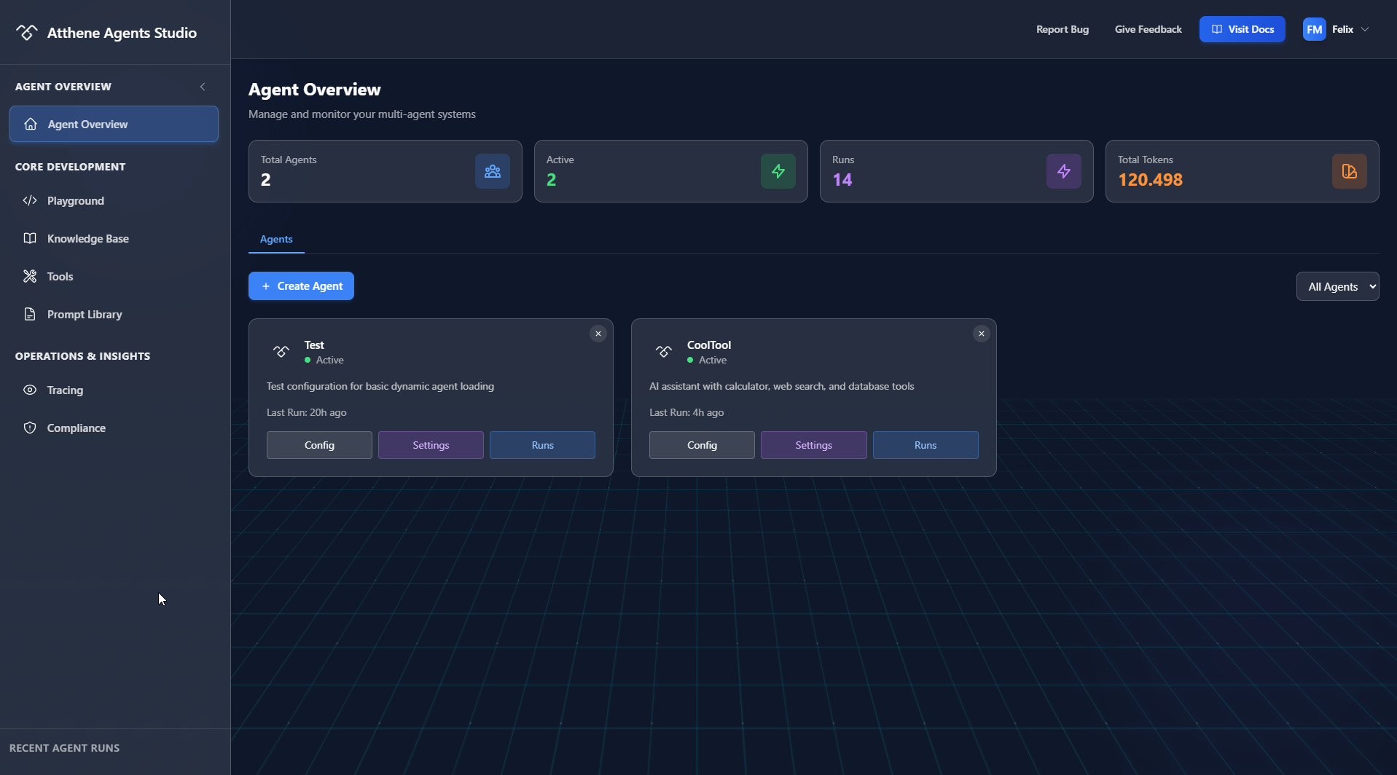The height and width of the screenshot is (775, 1397).
Task: Open Prompt Library document icon
Action: coord(30,314)
